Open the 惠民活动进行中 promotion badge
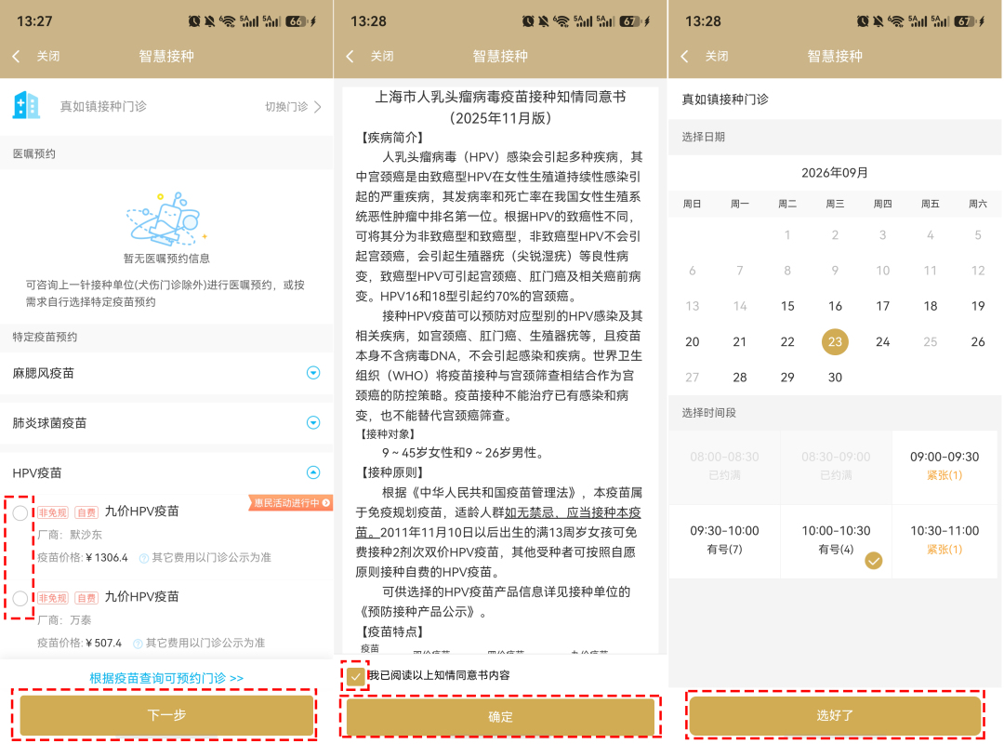 coord(291,503)
